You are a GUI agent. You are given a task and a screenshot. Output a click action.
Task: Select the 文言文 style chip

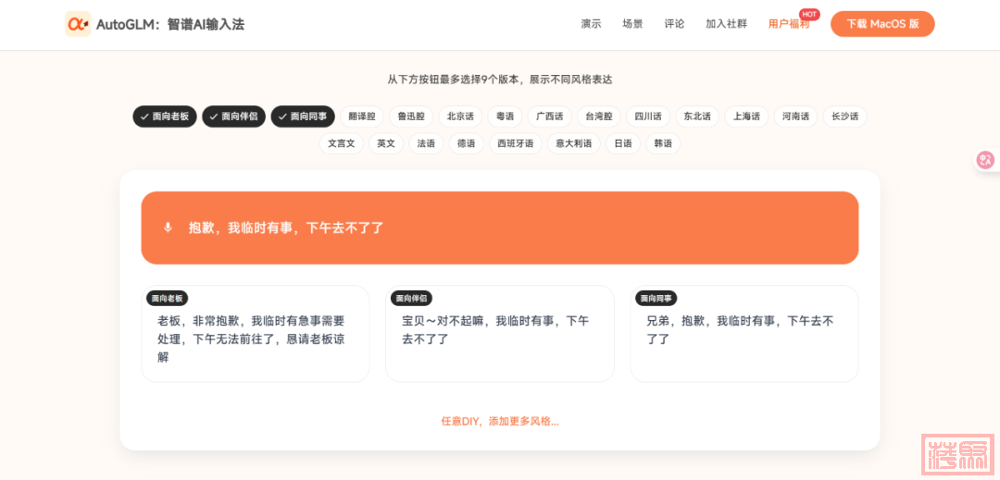(x=342, y=143)
